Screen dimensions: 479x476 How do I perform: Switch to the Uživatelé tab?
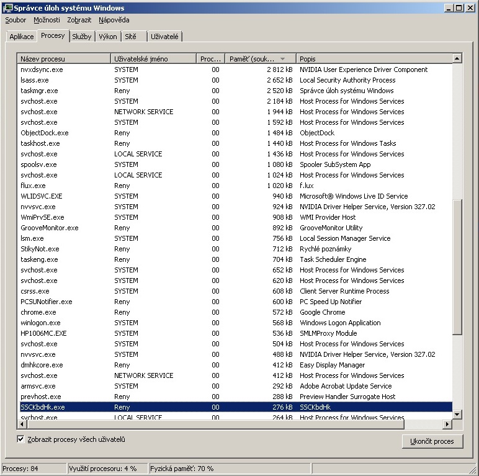[x=164, y=37]
